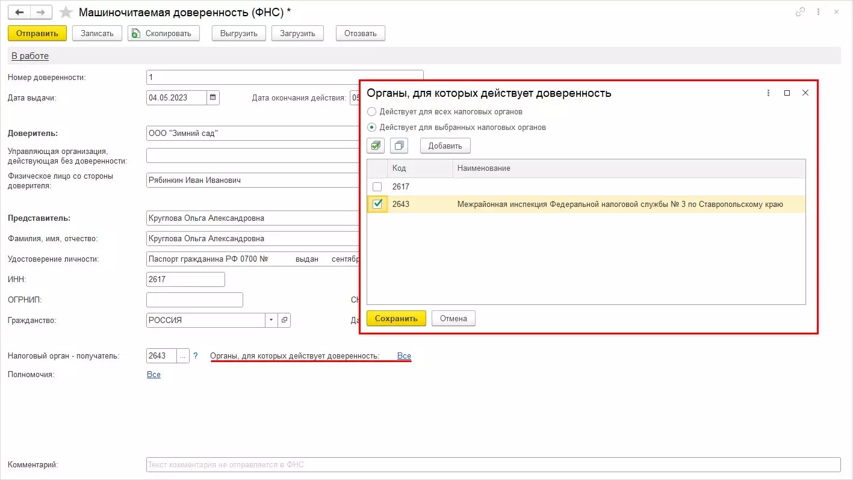This screenshot has height=480, width=853.
Task: Import using the Загрузить button
Action: 298,33
